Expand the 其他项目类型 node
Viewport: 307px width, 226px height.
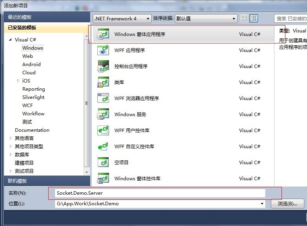tap(11, 146)
